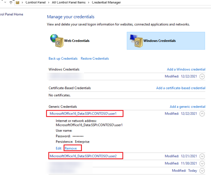Expand the Windows credential modified 12/22/2021

tap(202, 76)
